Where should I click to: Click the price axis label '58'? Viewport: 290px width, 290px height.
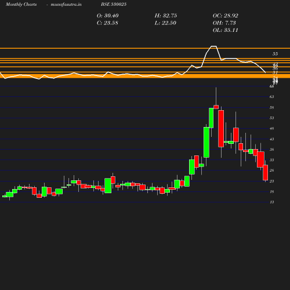272,107
